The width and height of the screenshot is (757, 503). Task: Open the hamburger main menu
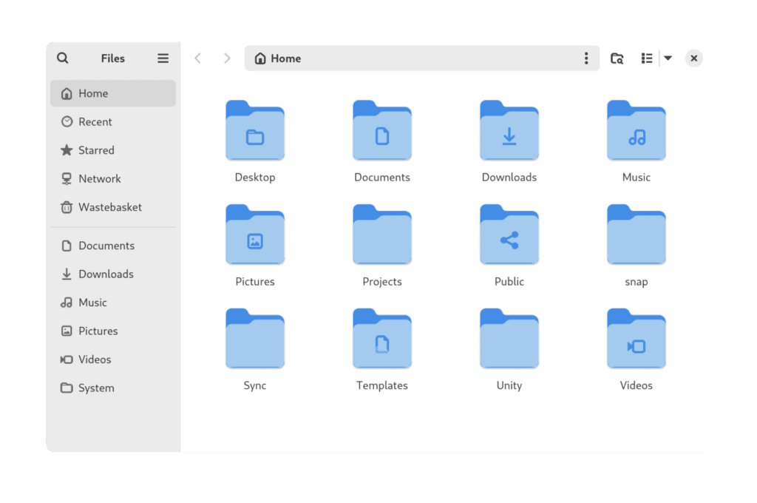pos(163,58)
